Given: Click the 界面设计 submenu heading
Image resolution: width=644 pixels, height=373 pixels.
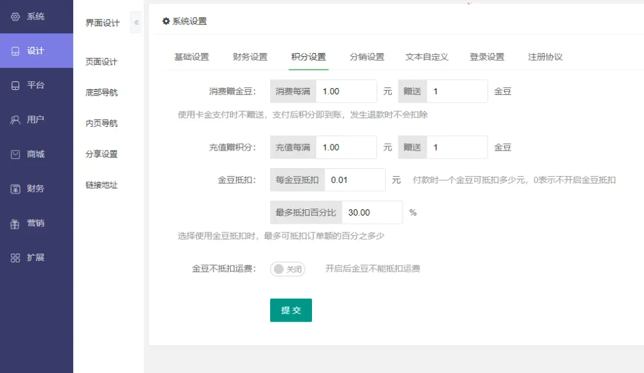Looking at the screenshot, I should (x=103, y=23).
